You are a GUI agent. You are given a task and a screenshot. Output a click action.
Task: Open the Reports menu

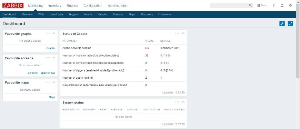click(72, 6)
